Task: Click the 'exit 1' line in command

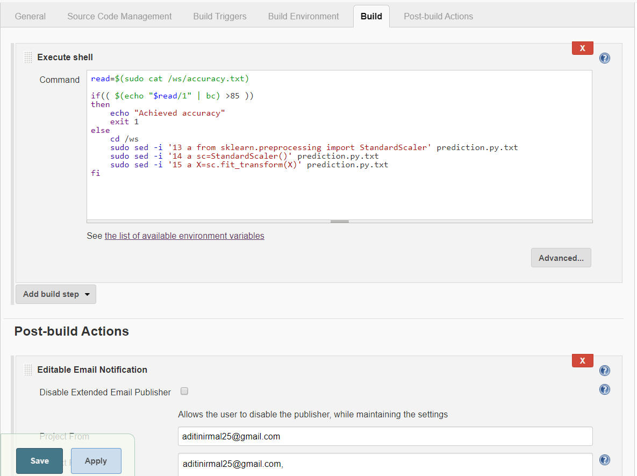Action: point(124,122)
